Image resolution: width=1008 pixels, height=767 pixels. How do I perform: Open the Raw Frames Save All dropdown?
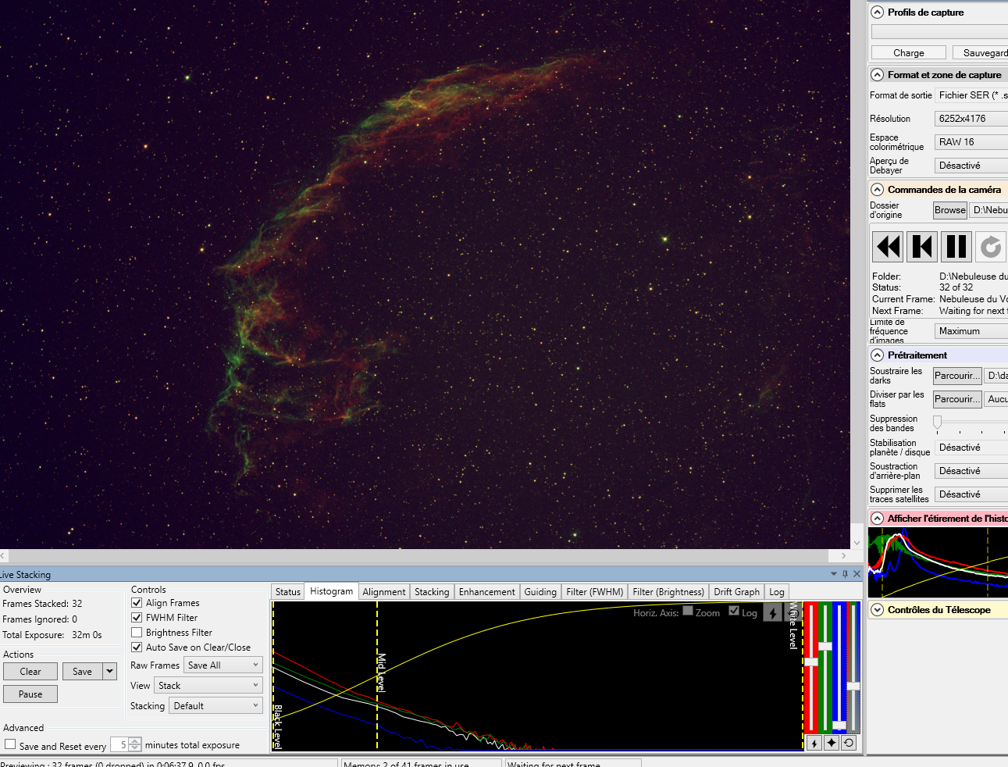pos(223,665)
